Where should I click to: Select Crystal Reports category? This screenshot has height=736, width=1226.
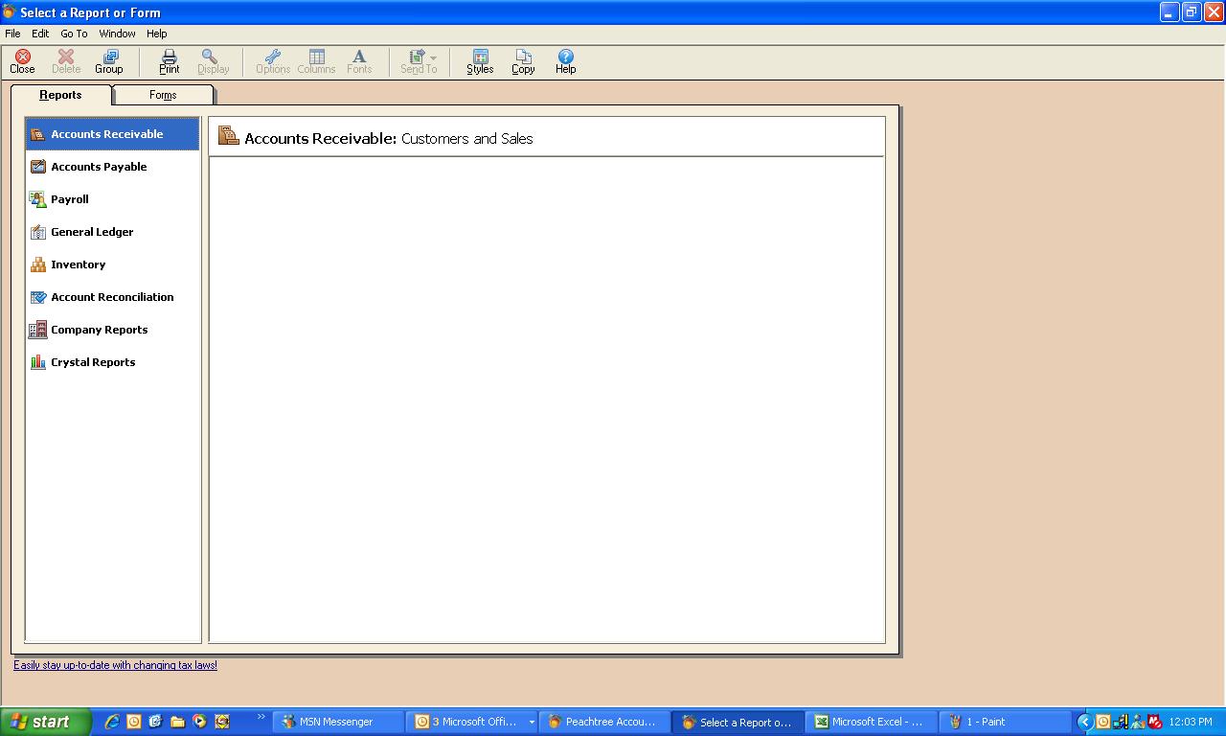coord(93,362)
